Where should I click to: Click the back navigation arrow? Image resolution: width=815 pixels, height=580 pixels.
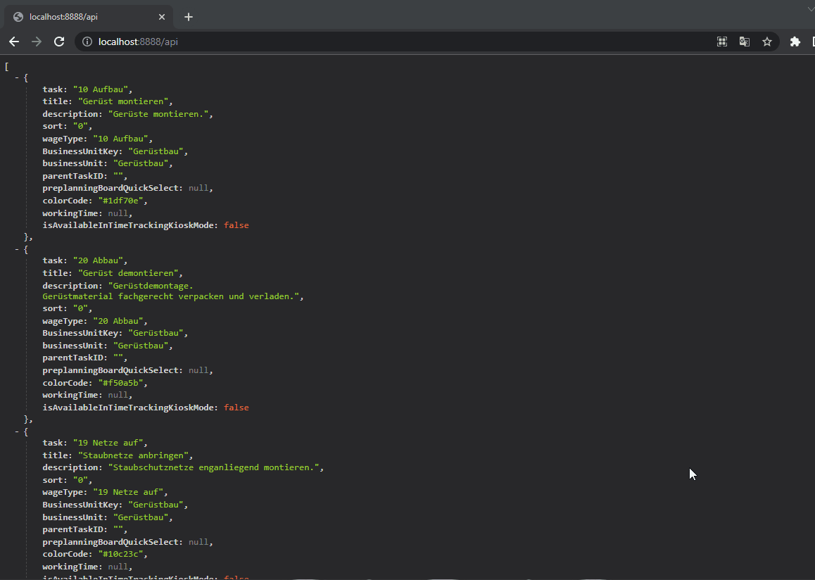pos(14,42)
